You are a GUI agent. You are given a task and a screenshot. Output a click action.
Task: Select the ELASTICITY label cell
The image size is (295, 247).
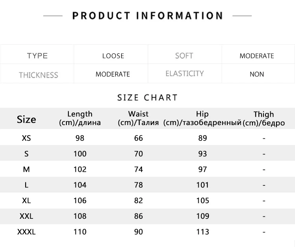point(184,74)
